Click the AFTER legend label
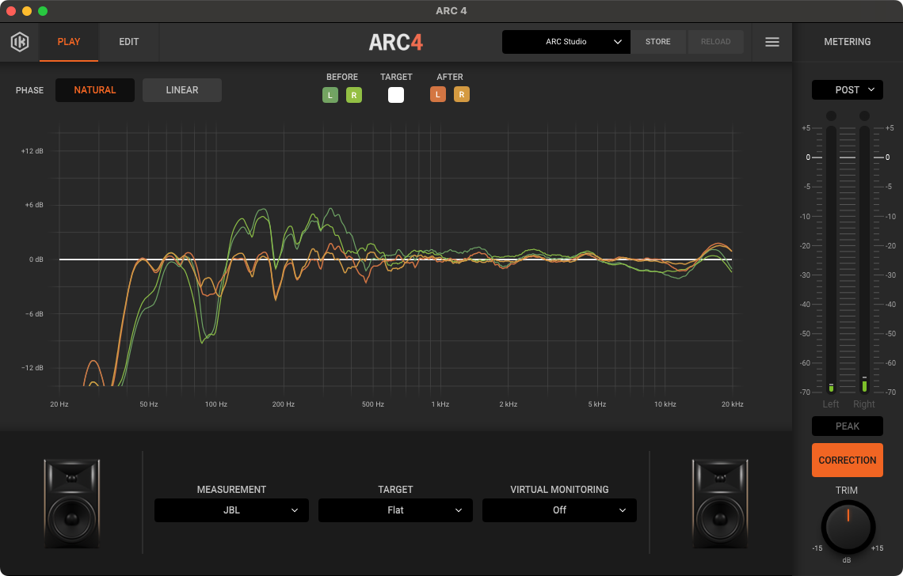The width and height of the screenshot is (903, 576). [450, 77]
